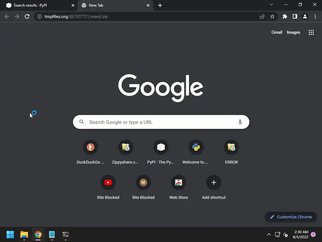Open File Explorer from taskbar
This screenshot has height=242, width=322.
[x=24, y=234]
